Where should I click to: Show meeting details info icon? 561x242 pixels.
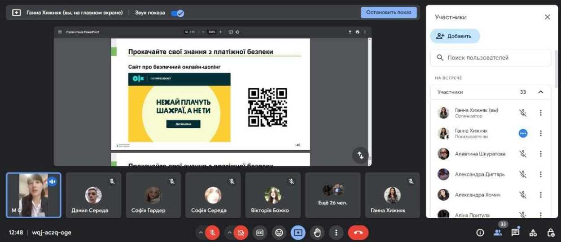click(480, 233)
